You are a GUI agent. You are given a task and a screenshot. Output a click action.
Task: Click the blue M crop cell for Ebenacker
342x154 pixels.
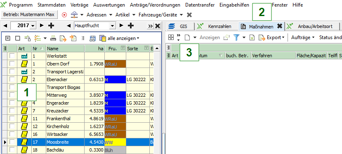(115, 80)
